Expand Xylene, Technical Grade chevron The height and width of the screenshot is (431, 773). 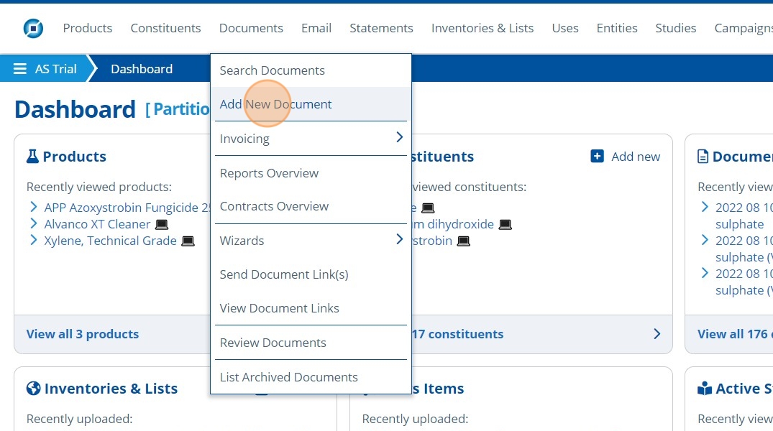33,240
